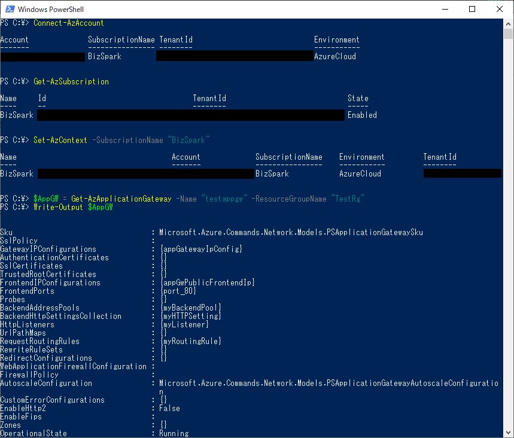Maximize the Windows PowerShell window
Viewport: 514px width, 438px height.
click(x=472, y=9)
